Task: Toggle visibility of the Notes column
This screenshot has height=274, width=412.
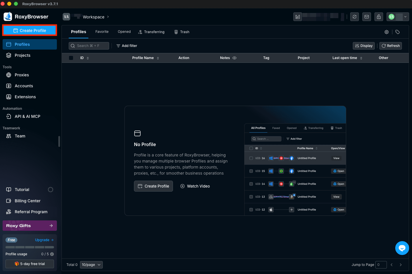Action: [x=234, y=58]
